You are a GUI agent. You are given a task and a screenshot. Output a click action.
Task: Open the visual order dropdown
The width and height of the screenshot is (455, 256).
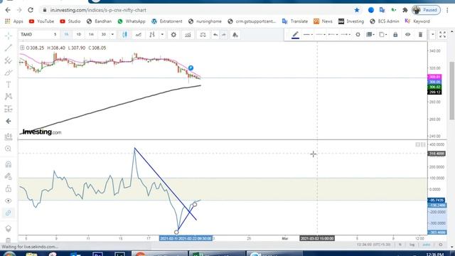tap(370, 35)
